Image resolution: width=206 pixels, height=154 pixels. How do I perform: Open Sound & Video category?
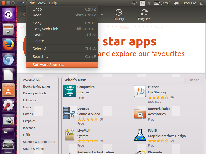click(33, 149)
